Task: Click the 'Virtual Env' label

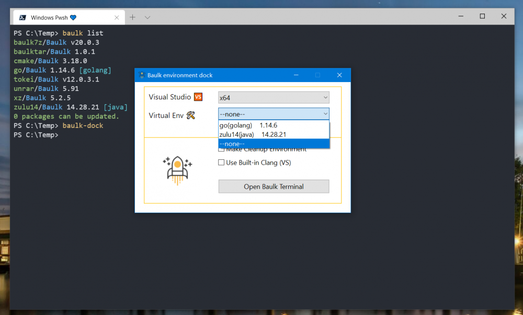Action: (x=166, y=115)
